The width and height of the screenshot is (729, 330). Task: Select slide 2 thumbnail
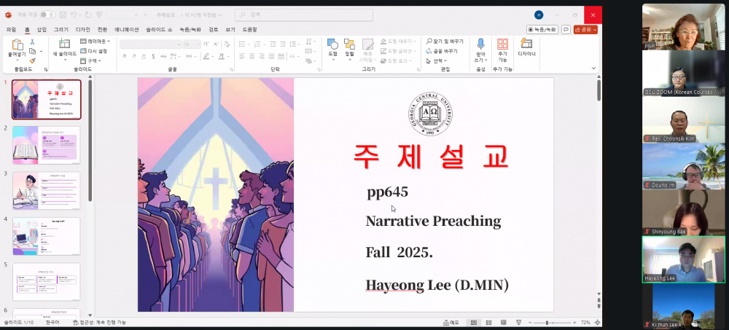click(47, 145)
